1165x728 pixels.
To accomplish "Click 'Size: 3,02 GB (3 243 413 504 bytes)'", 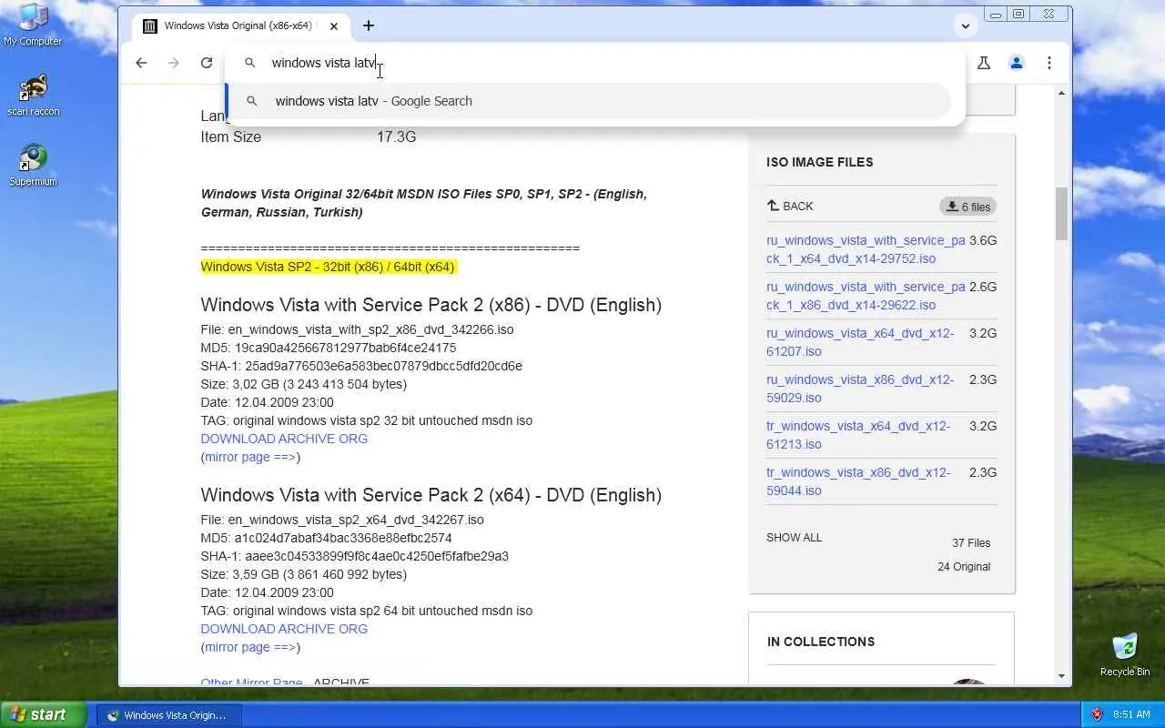I will [303, 384].
